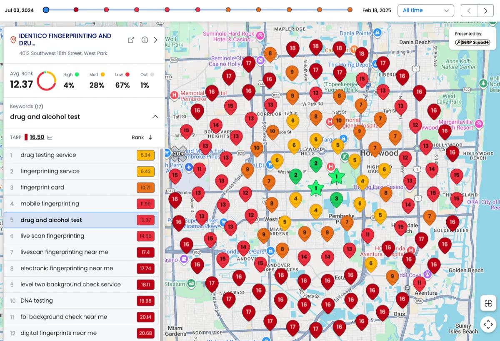Screen dimensions: 500x341
Task: Go to next business with right chevron
Action: pos(156,40)
